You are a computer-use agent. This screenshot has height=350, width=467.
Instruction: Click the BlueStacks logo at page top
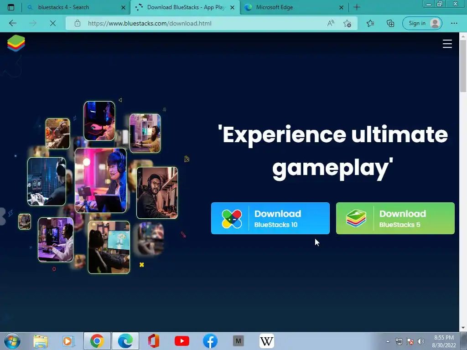(x=16, y=43)
